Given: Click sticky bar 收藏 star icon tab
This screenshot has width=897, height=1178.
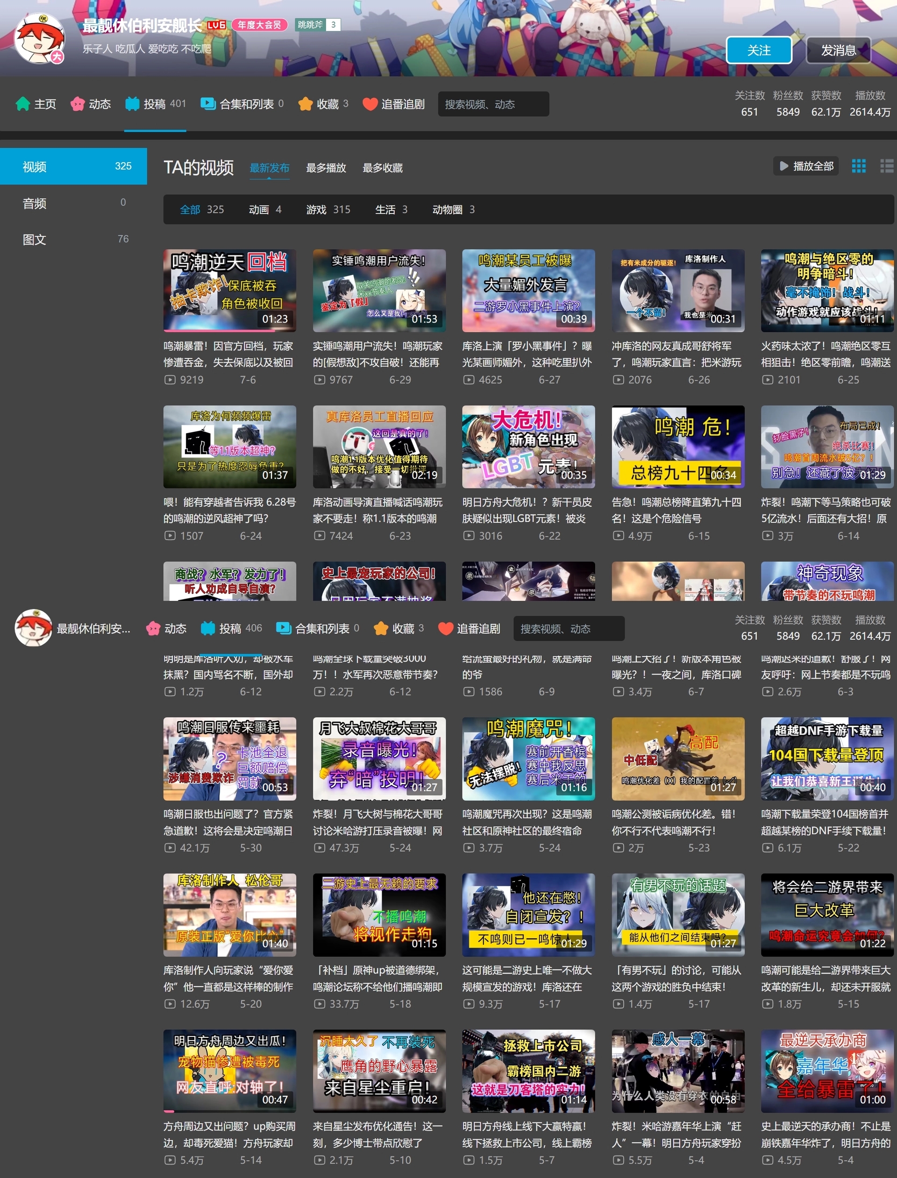Looking at the screenshot, I should coord(399,628).
